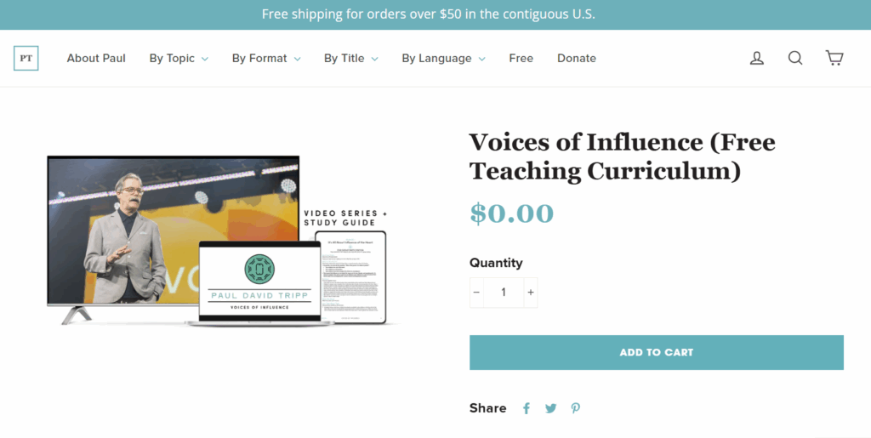Open the Free menu item
This screenshot has width=871, height=438.
point(521,58)
